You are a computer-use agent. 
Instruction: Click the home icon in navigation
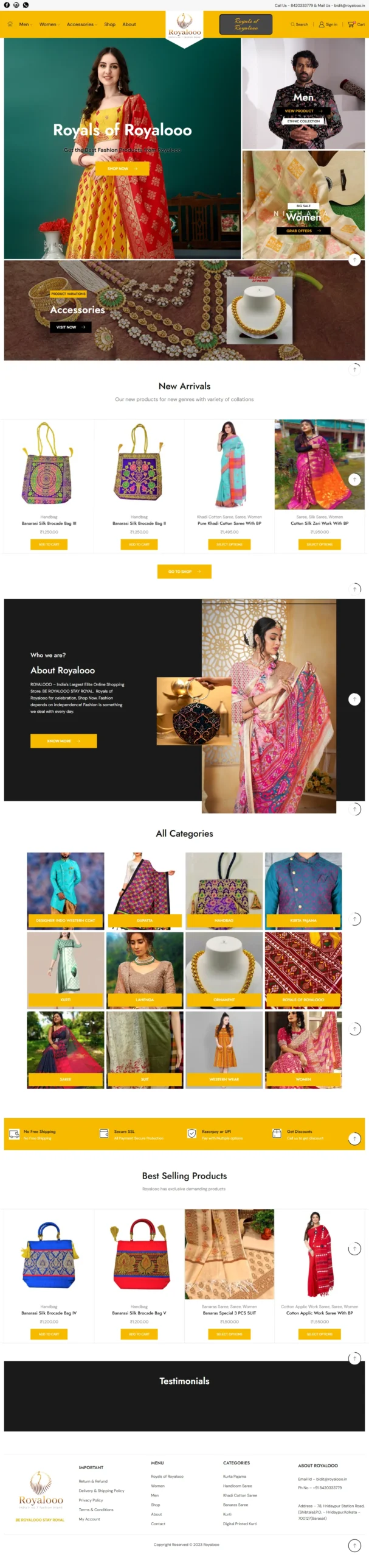10,24
